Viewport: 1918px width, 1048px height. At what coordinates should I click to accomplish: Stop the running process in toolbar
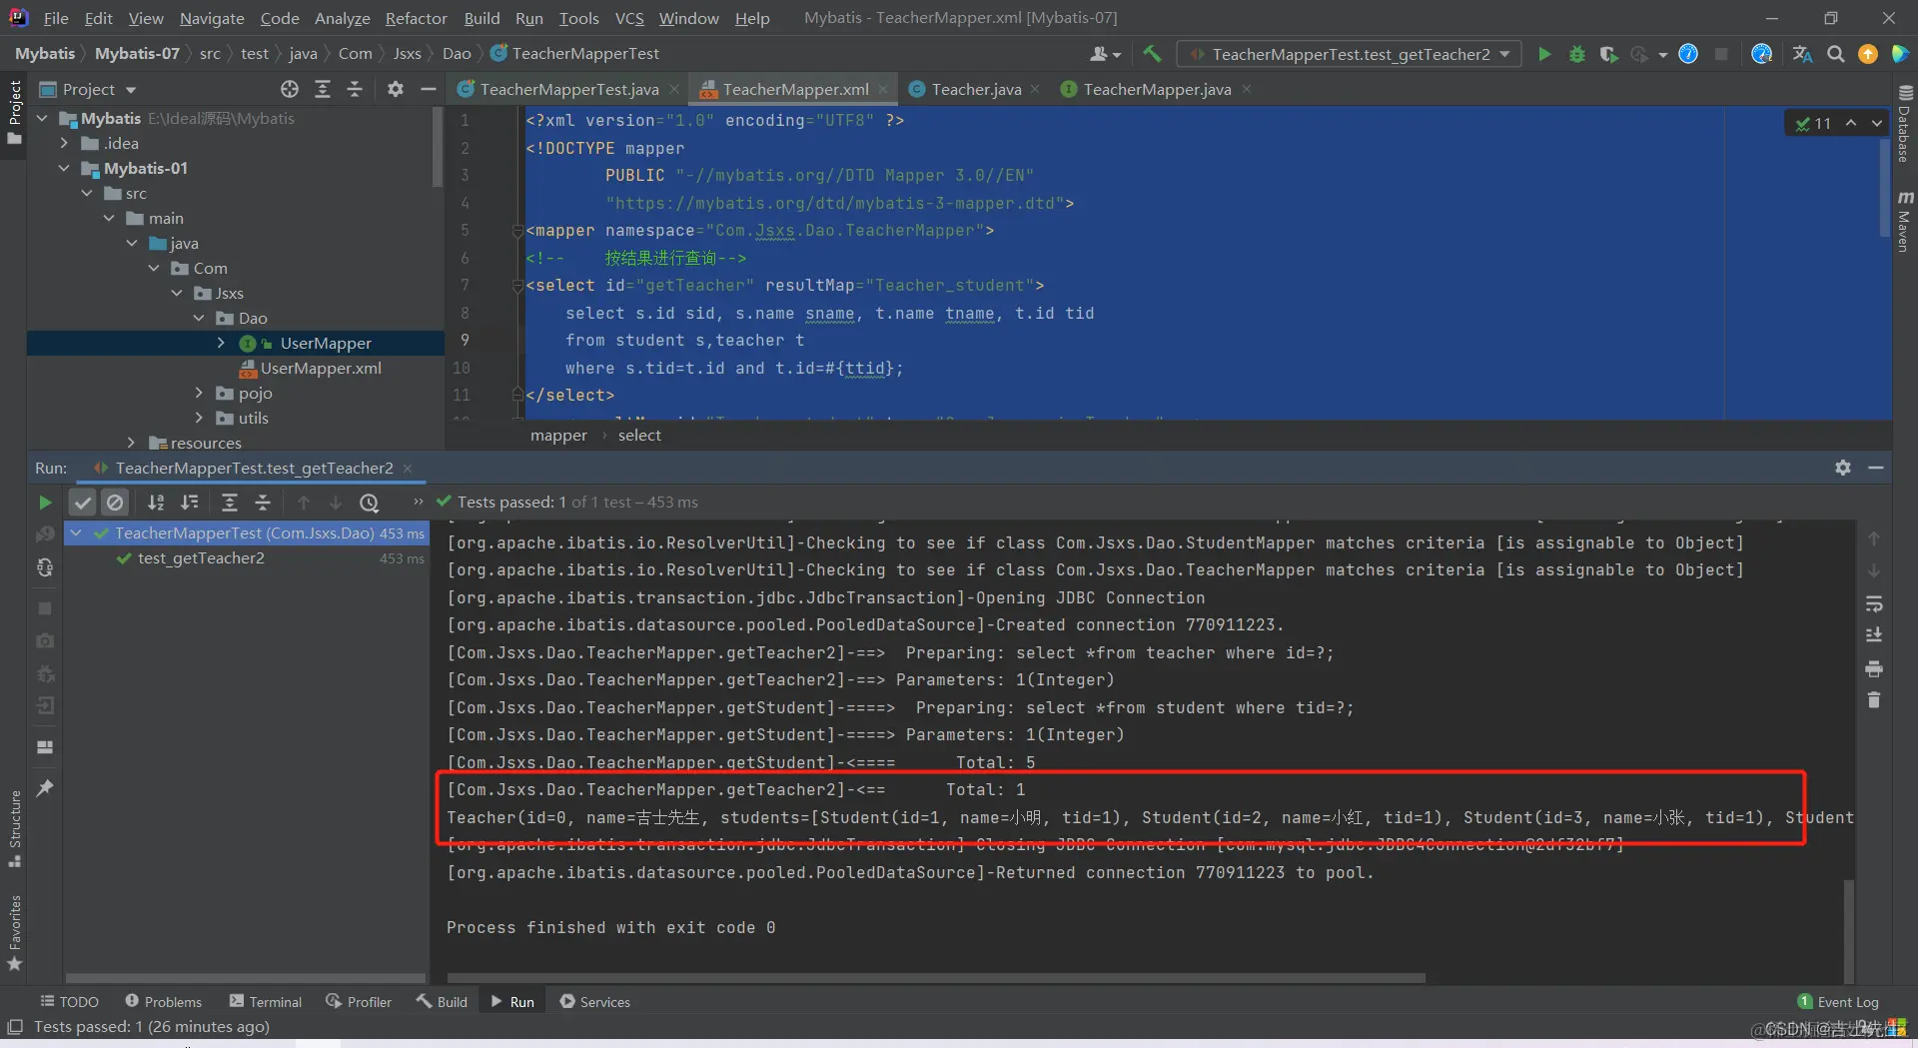pos(1720,54)
